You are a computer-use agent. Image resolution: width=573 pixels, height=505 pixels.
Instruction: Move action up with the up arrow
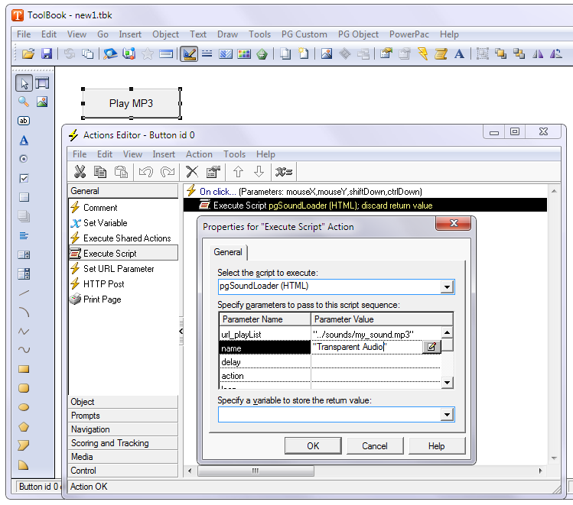click(x=238, y=171)
